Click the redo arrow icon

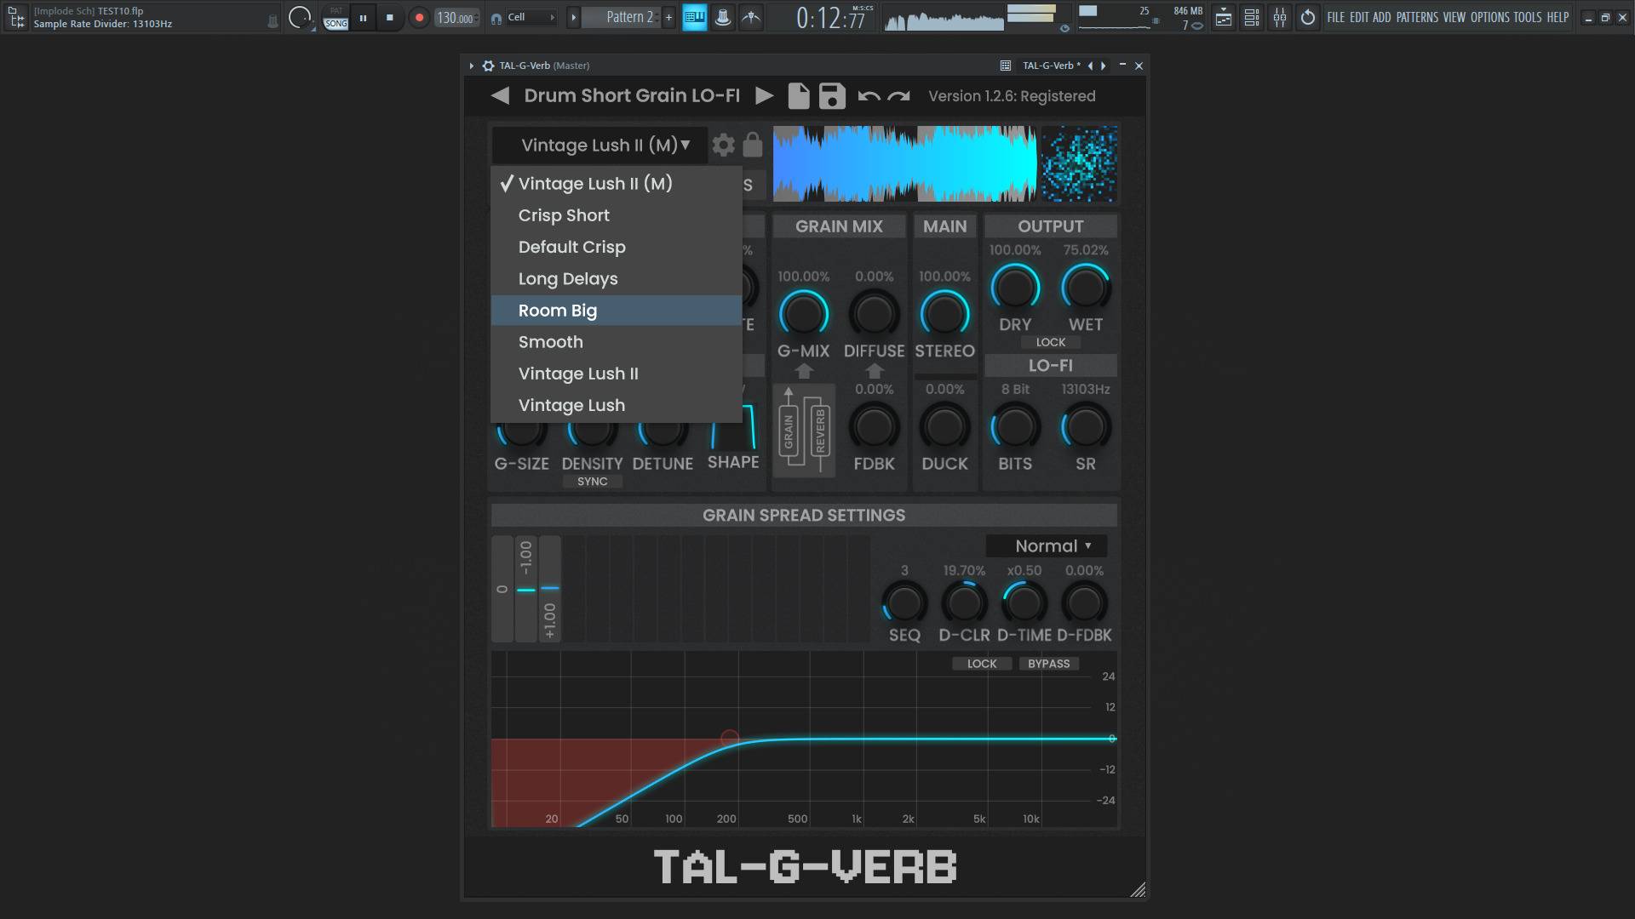899,96
